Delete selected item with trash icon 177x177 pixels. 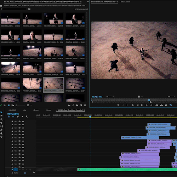coord(85,105)
